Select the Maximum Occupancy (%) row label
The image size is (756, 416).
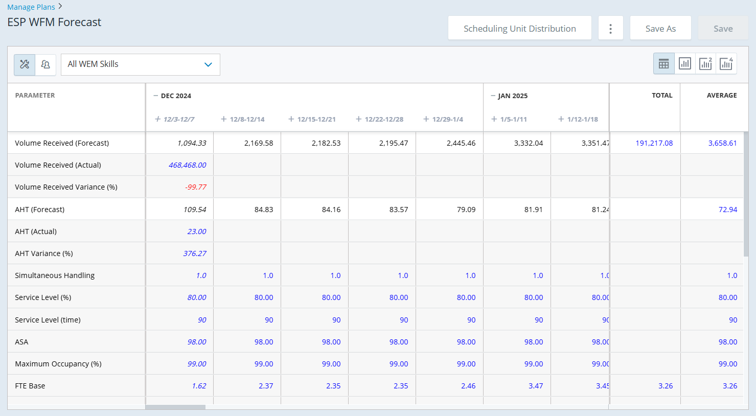tap(58, 364)
